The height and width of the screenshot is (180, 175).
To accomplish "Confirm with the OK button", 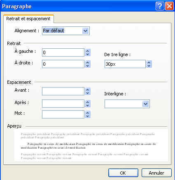I will 123,173.
